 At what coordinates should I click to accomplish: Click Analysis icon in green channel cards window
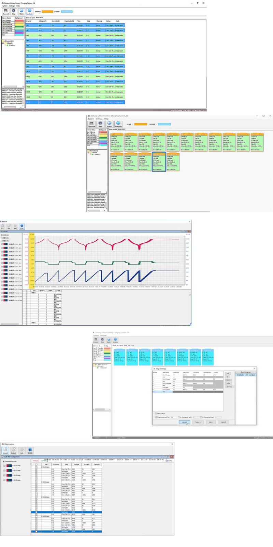coord(118,124)
